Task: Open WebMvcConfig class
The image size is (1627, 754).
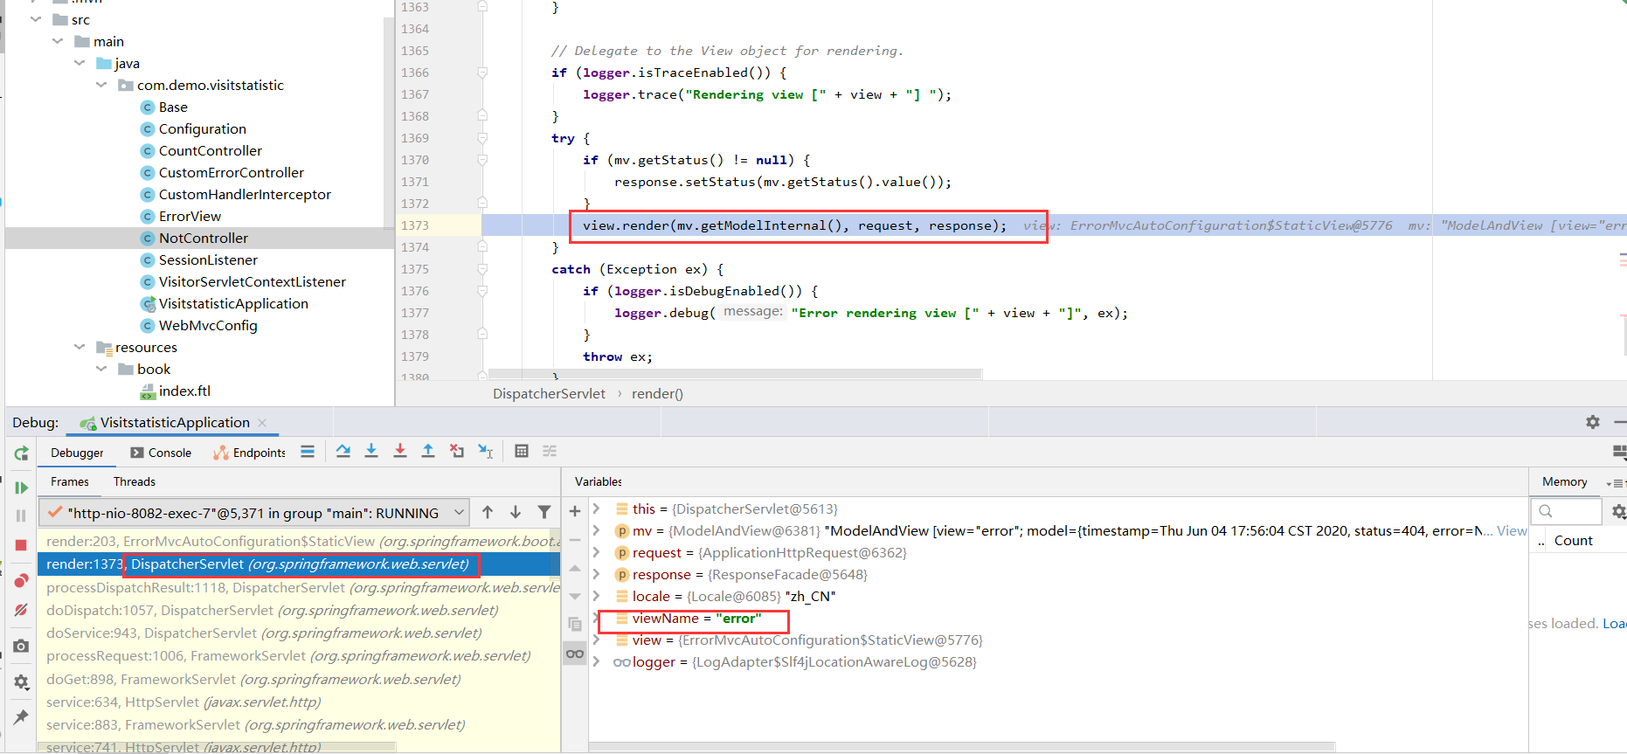Action: coord(208,325)
